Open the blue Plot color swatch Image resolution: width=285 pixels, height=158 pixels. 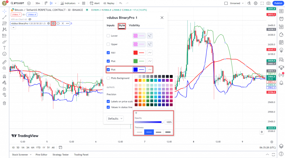click(136, 70)
